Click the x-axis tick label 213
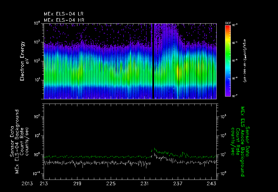The image size is (278, 192). click(44, 184)
